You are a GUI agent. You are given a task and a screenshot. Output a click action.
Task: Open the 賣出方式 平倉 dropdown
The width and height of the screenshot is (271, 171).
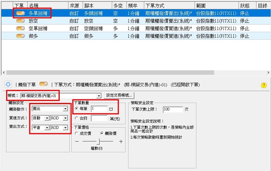click(x=46, y=127)
